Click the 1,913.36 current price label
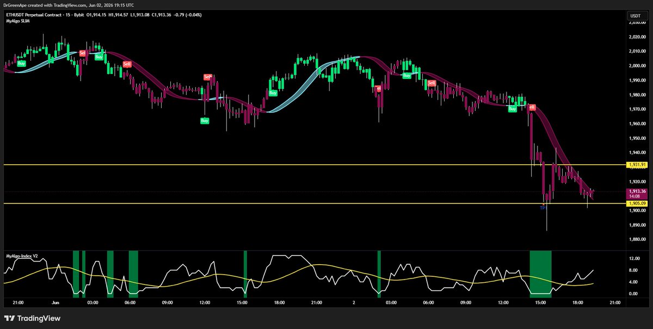The width and height of the screenshot is (653, 329). [636, 191]
